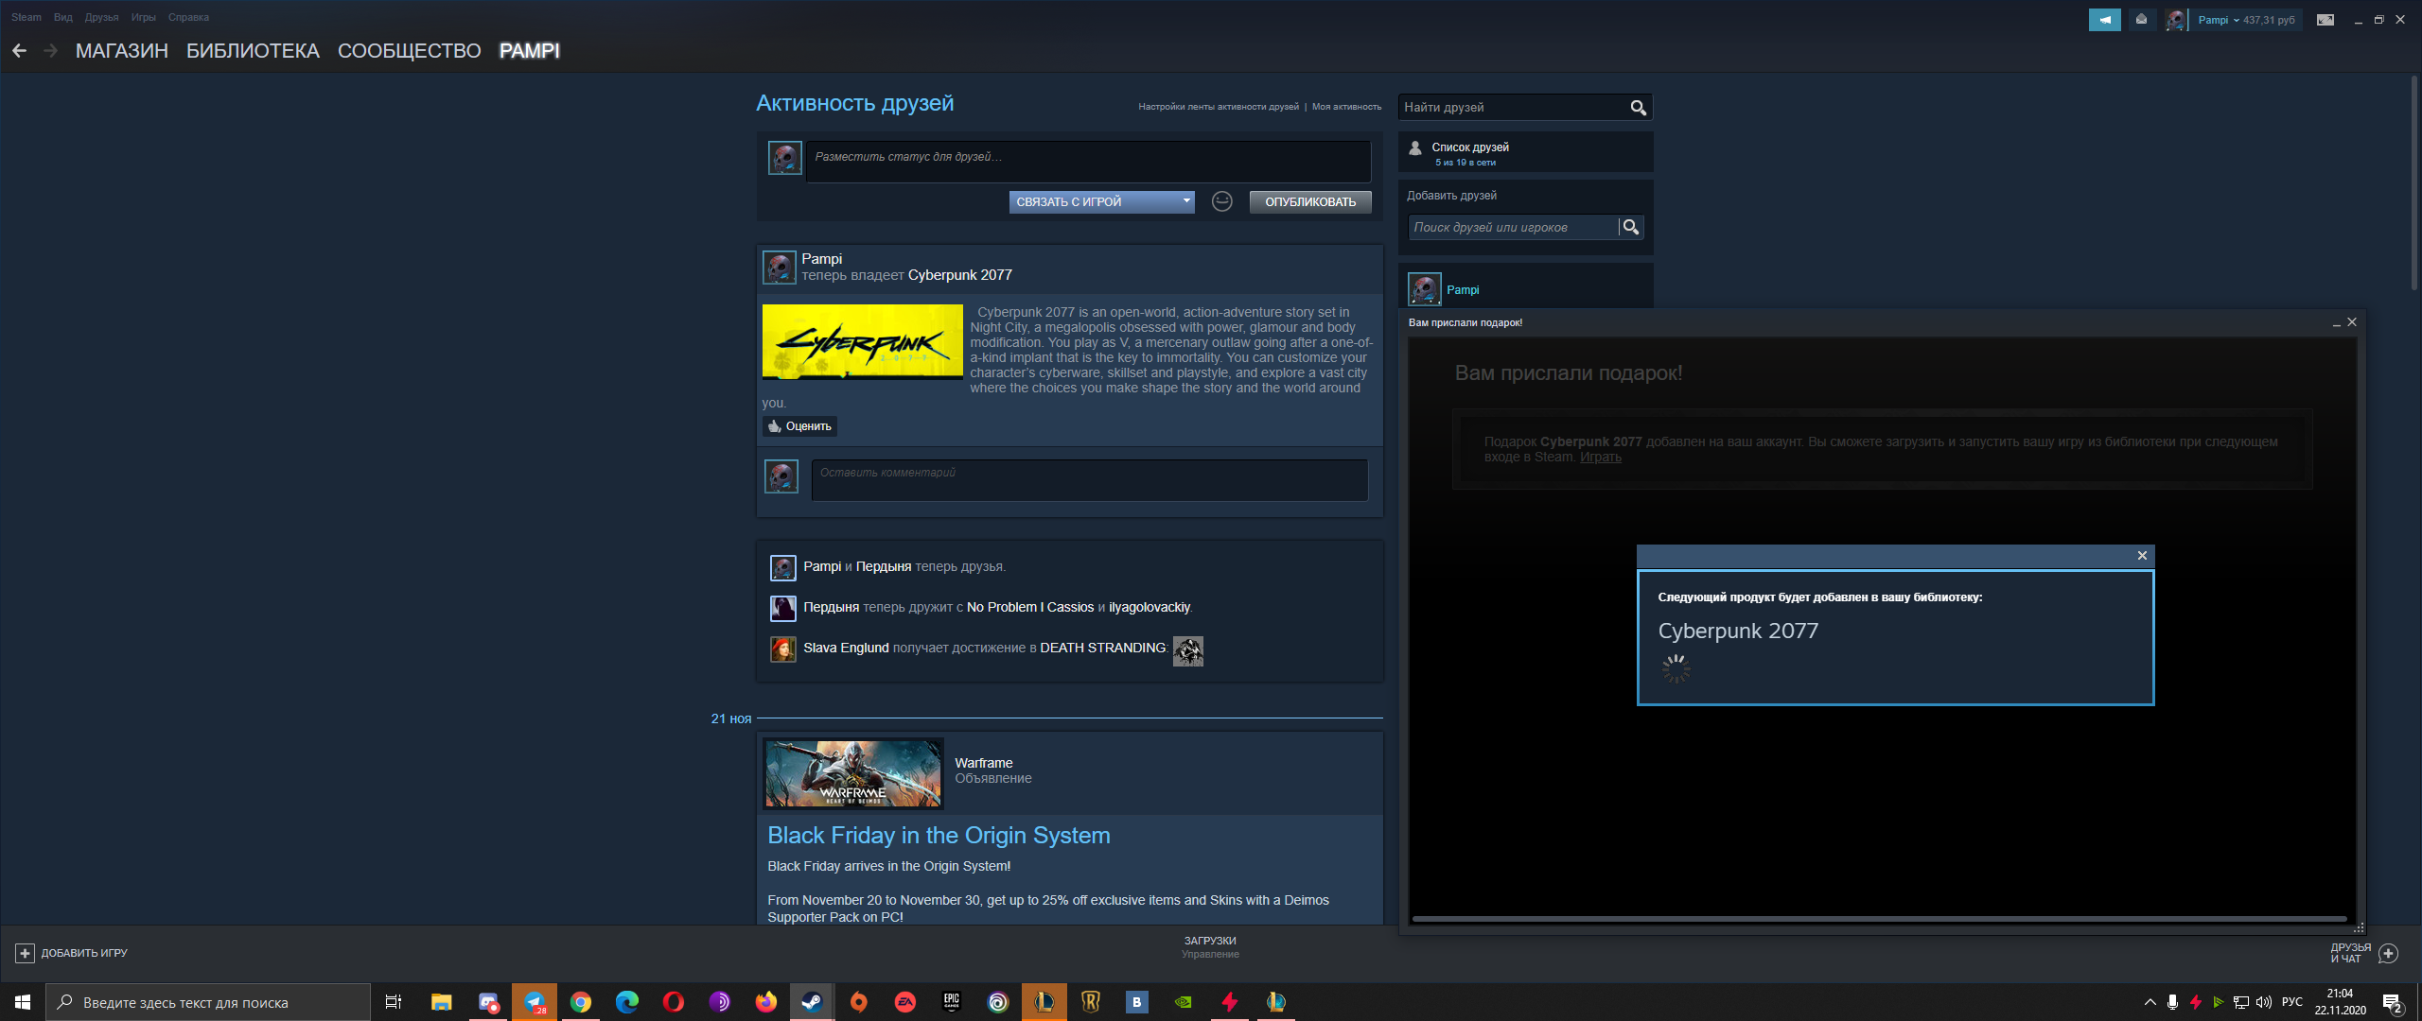
Task: Open the Cyberpunk 2077 yellow banner thumbnail
Action: point(863,342)
